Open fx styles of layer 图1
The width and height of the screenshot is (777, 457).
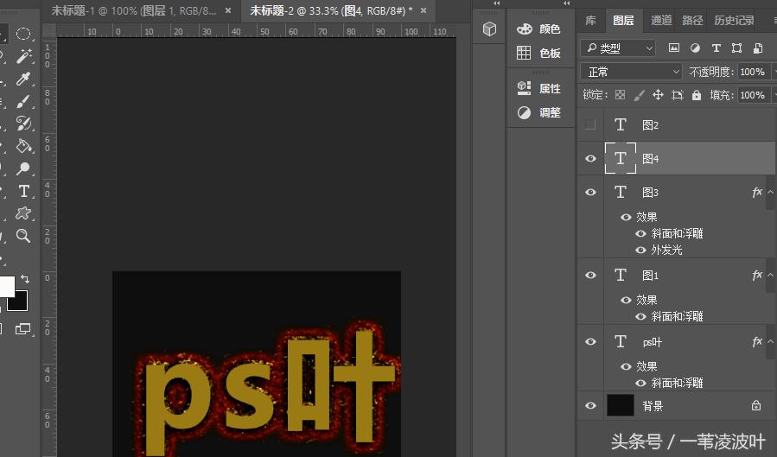pyautogui.click(x=756, y=275)
